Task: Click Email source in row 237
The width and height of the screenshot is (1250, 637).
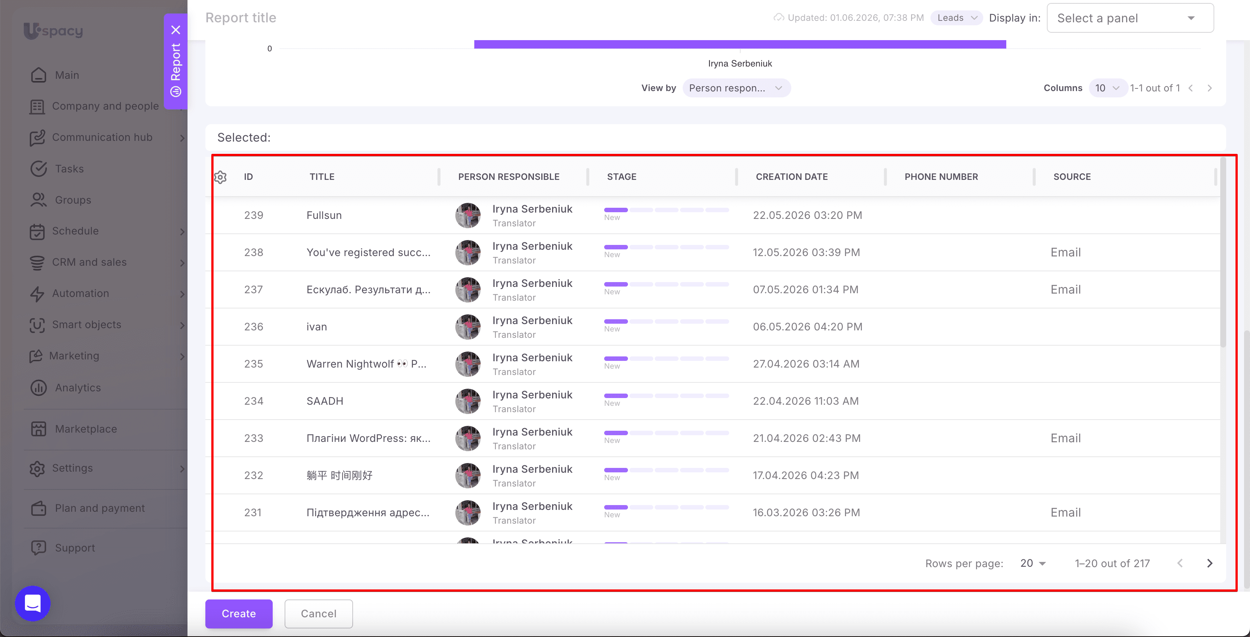Action: point(1065,290)
